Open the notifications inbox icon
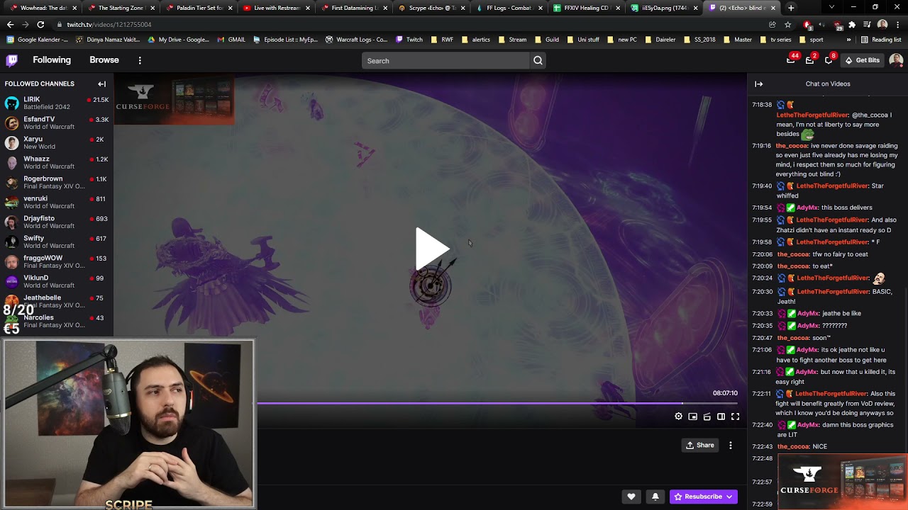Viewport: 908px width, 510px height. (809, 60)
